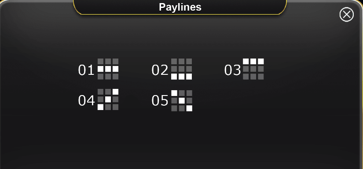Image resolution: width=363 pixels, height=169 pixels.
Task: Click top-left white cell of payline 05
Action: 174,93
